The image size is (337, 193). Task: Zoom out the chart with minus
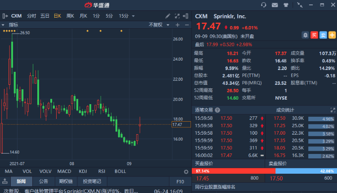(187, 25)
